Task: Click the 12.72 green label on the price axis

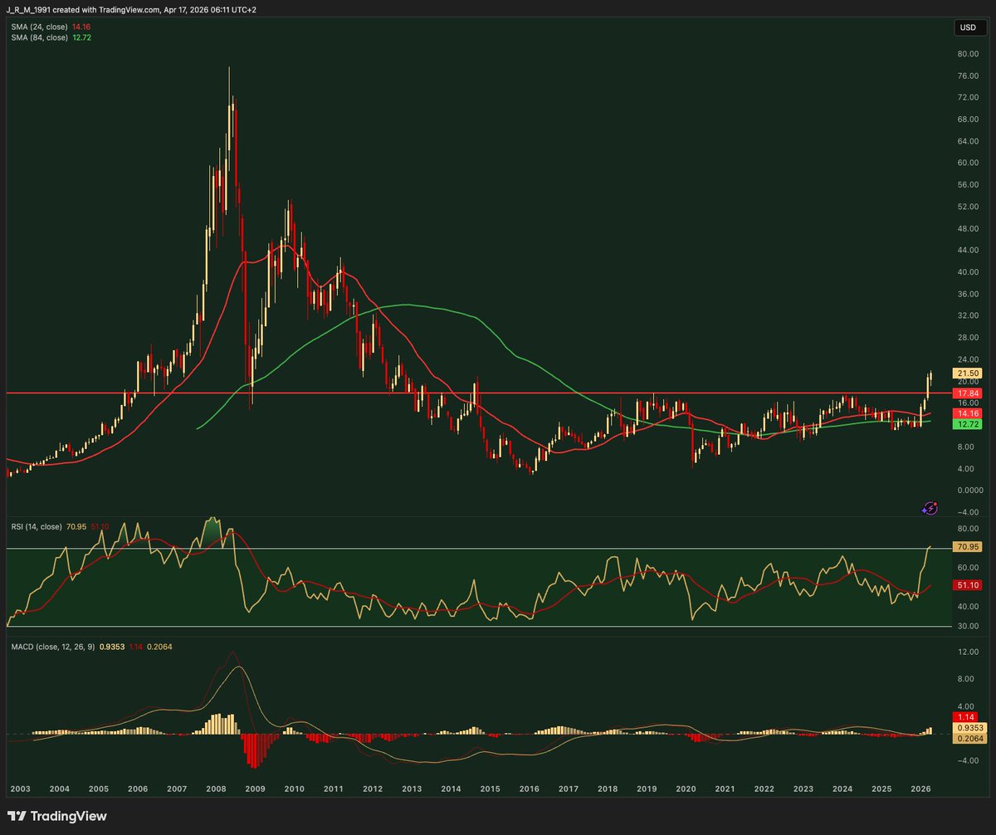Action: click(x=969, y=424)
